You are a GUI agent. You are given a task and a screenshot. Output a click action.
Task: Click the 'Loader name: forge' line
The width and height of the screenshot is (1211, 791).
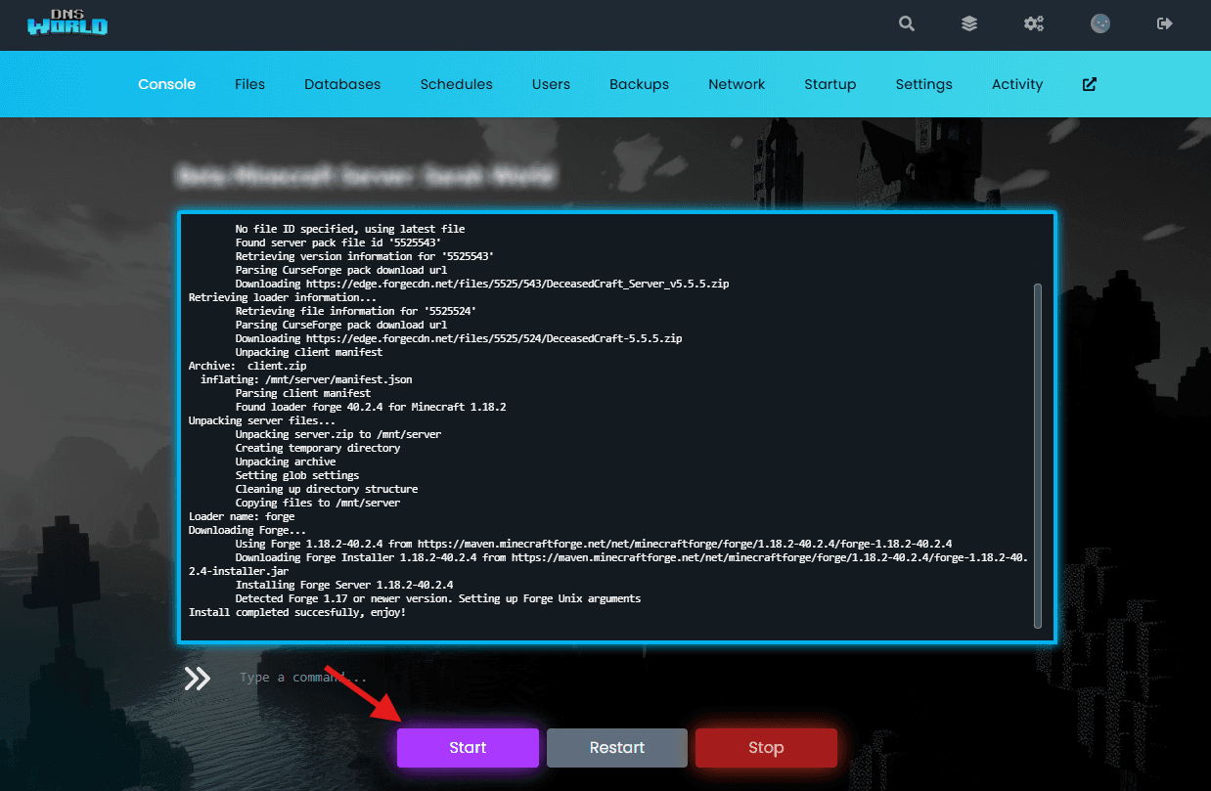point(241,516)
